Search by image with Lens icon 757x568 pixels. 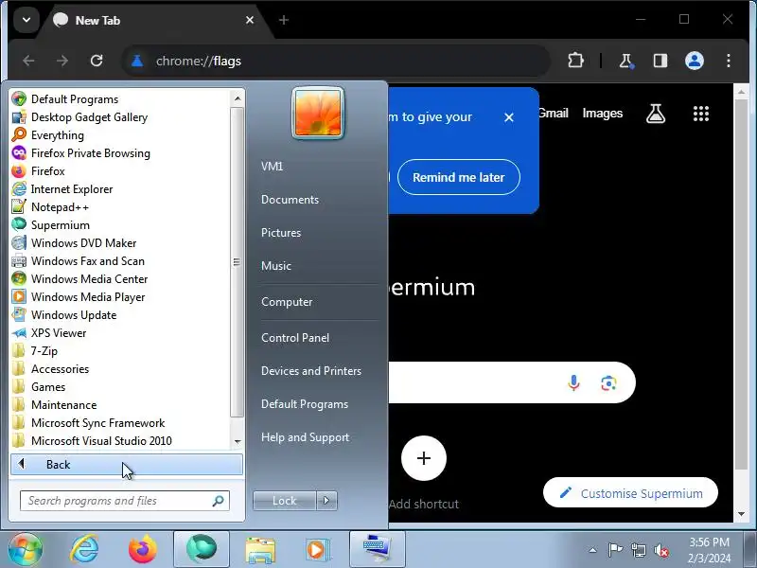click(x=608, y=383)
